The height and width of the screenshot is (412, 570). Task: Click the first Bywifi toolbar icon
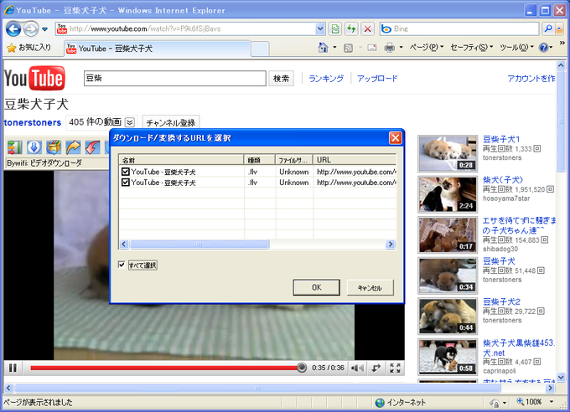[15, 147]
